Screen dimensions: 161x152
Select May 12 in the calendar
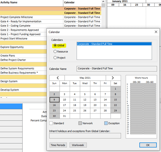coord(85,100)
